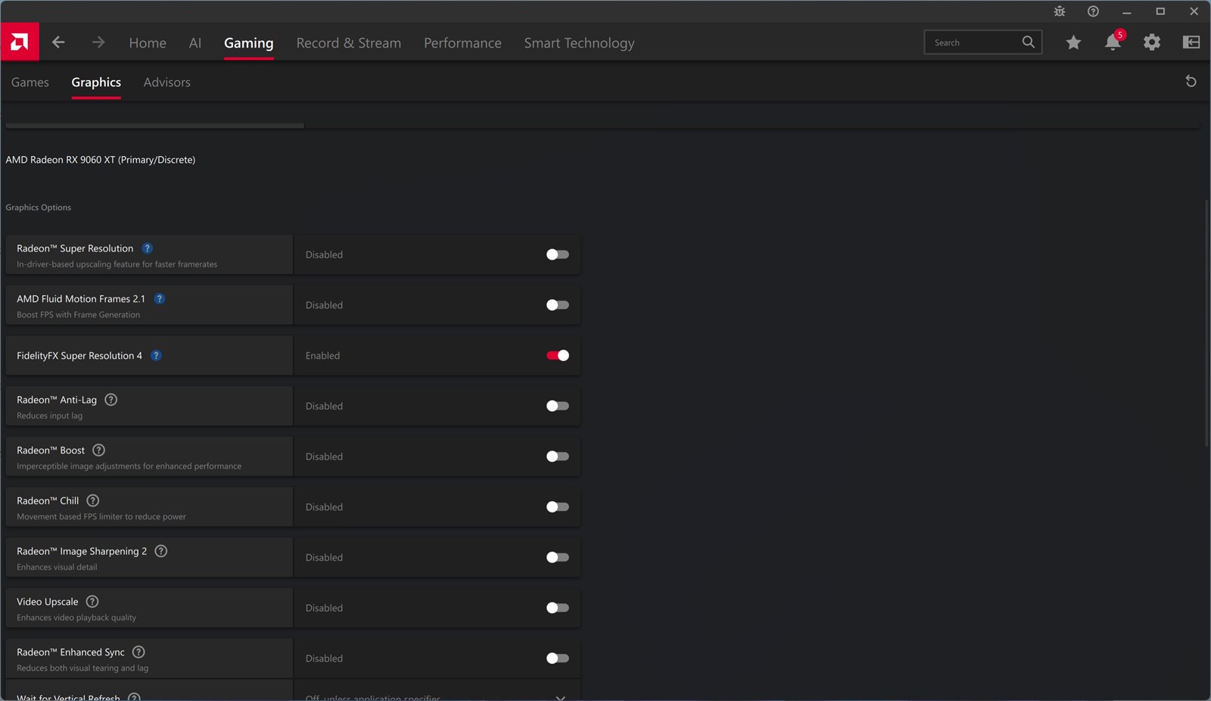Show help for Wait for Vertical Refresh
The image size is (1211, 701).
point(134,697)
